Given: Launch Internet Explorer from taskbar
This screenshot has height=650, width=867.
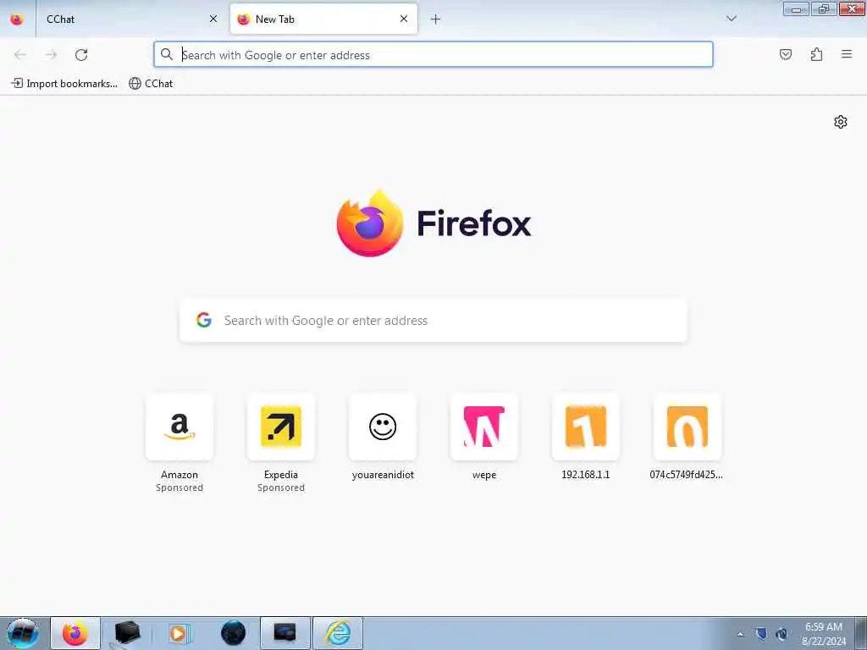Looking at the screenshot, I should coord(338,633).
